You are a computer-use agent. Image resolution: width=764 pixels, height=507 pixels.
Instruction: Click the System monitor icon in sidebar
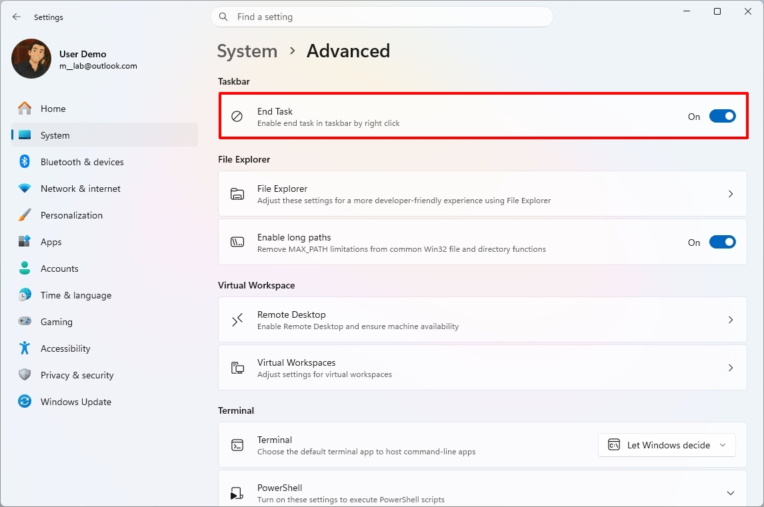[25, 135]
